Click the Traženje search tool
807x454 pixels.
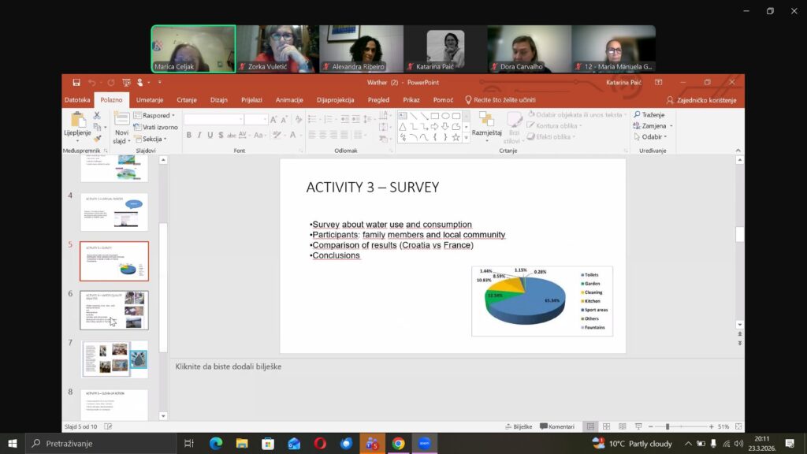[x=649, y=115]
